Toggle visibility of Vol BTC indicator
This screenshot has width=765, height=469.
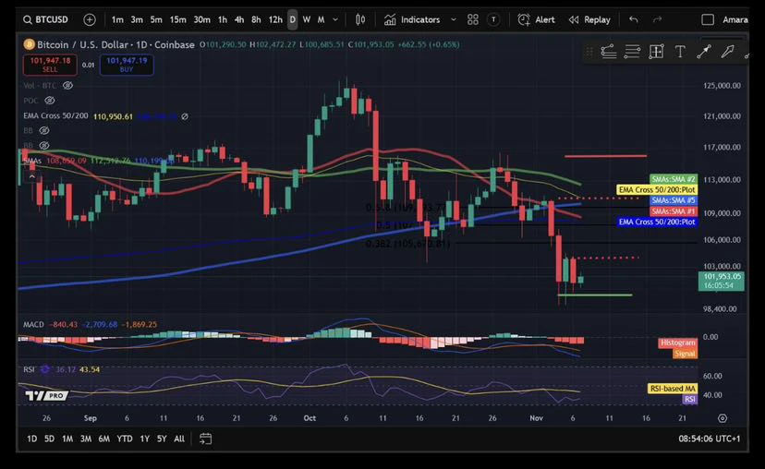(67, 85)
